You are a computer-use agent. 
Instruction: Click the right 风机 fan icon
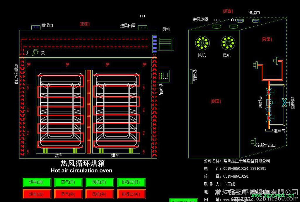pos(227,43)
